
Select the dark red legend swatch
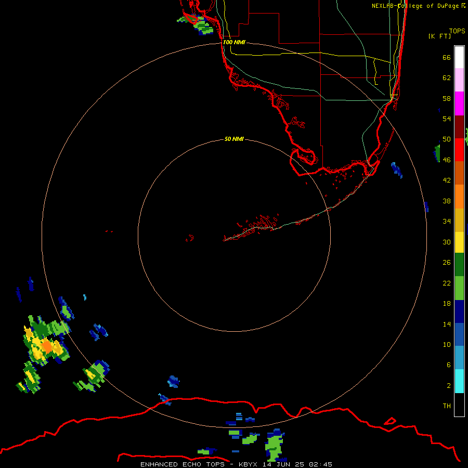pos(459,126)
